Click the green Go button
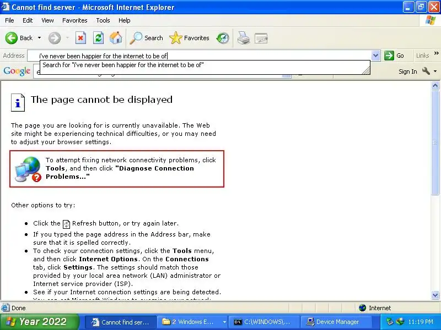 pos(394,56)
